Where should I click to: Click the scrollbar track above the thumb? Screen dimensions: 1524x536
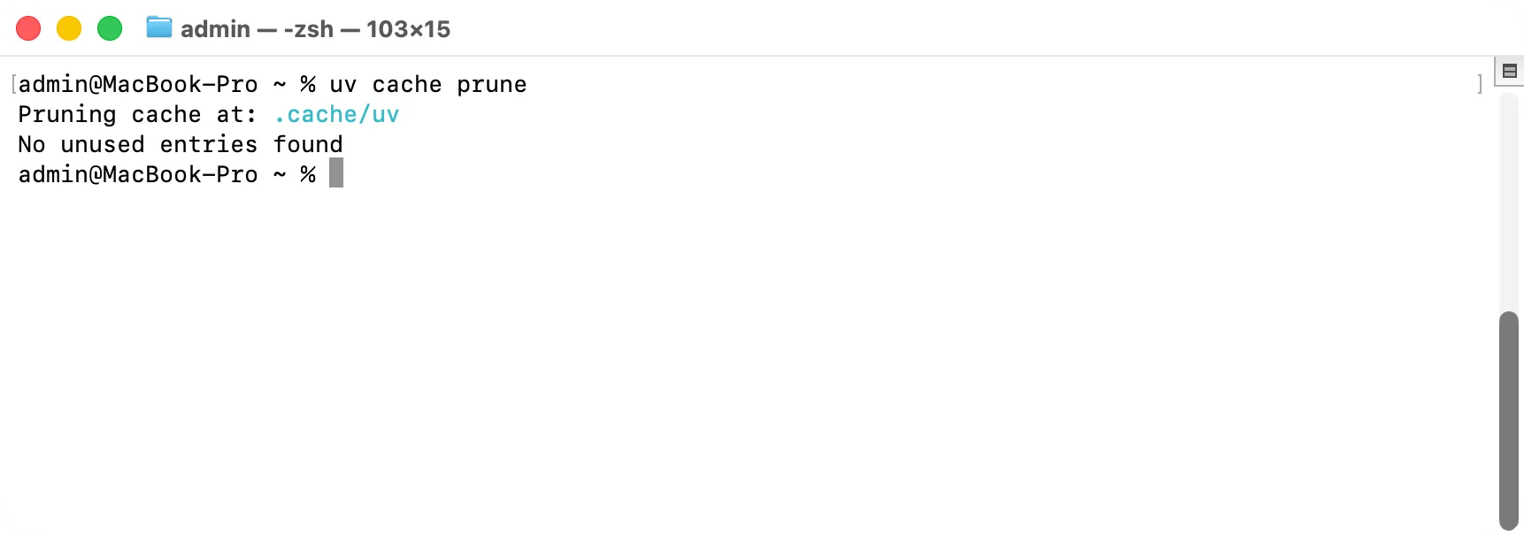click(x=1509, y=202)
